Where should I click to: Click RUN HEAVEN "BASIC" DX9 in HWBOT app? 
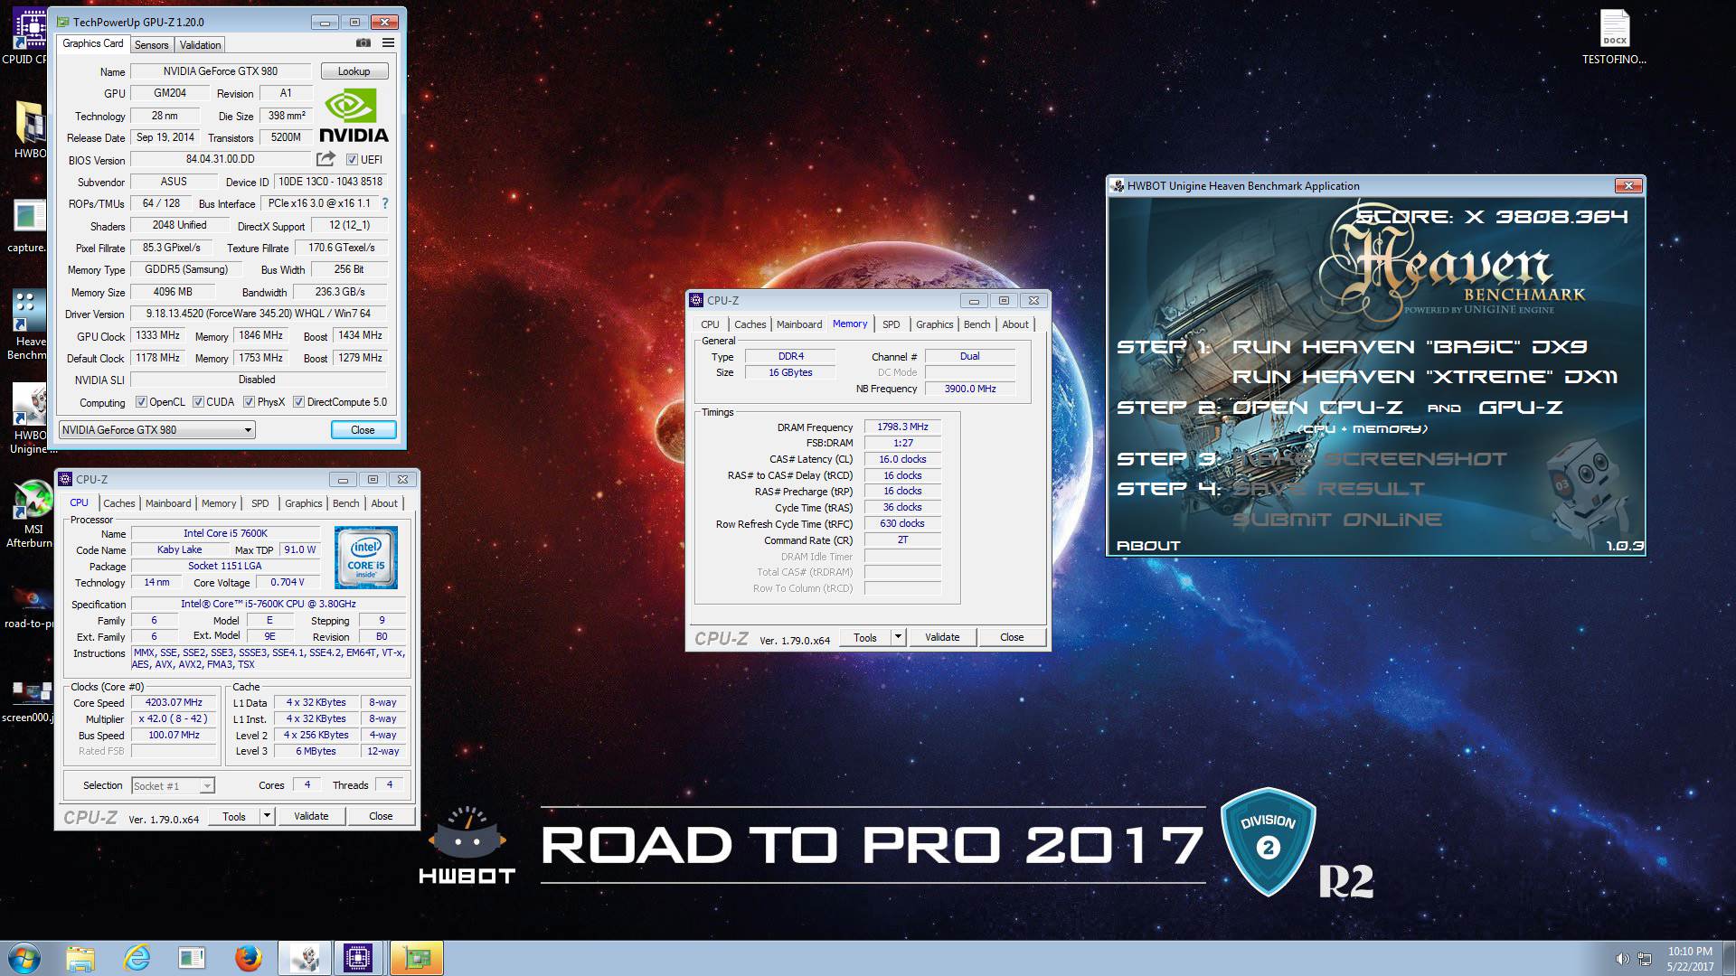point(1410,347)
